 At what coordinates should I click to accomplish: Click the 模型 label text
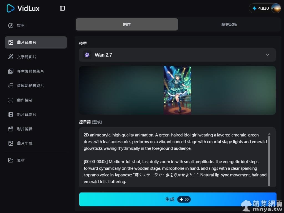[83, 43]
